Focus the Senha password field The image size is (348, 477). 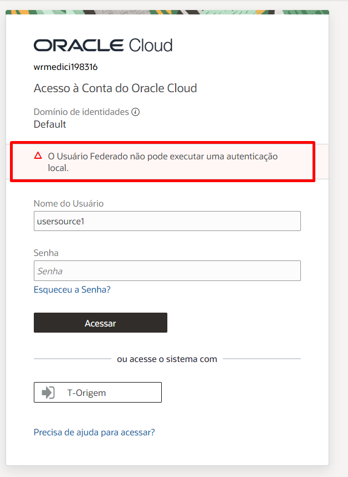pyautogui.click(x=167, y=271)
